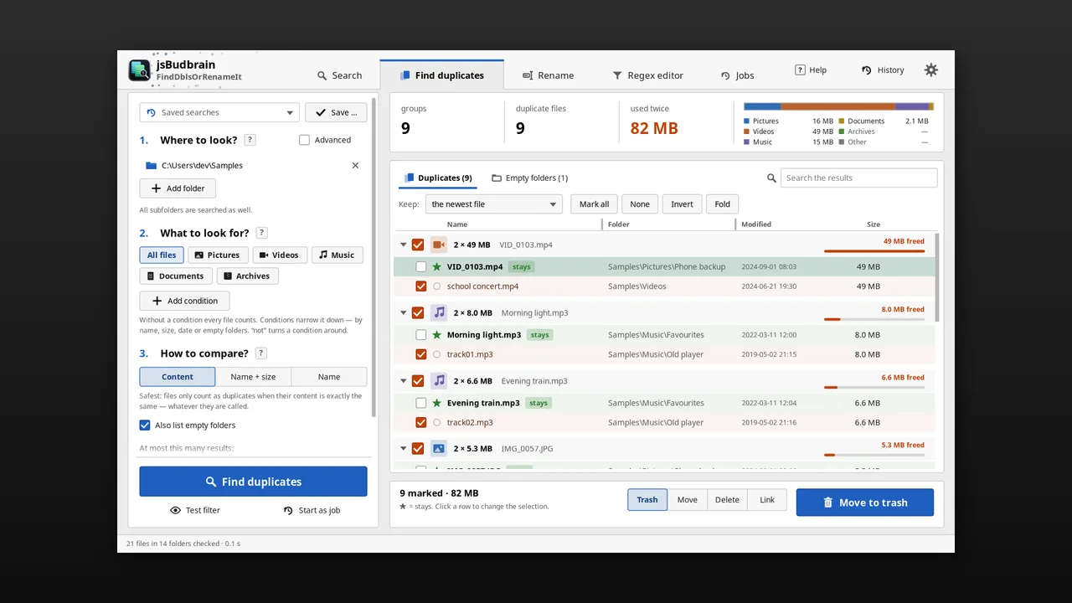
Task: Click the Add condition button
Action: (x=184, y=301)
